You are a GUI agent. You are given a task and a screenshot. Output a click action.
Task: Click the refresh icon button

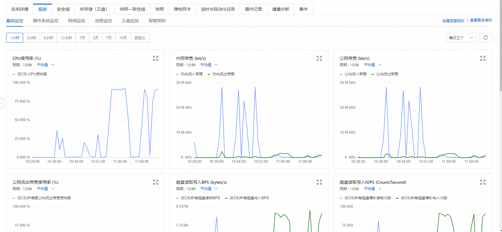486,38
